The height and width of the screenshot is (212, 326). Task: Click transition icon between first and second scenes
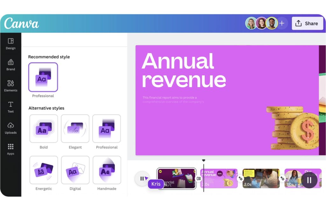click(x=199, y=178)
